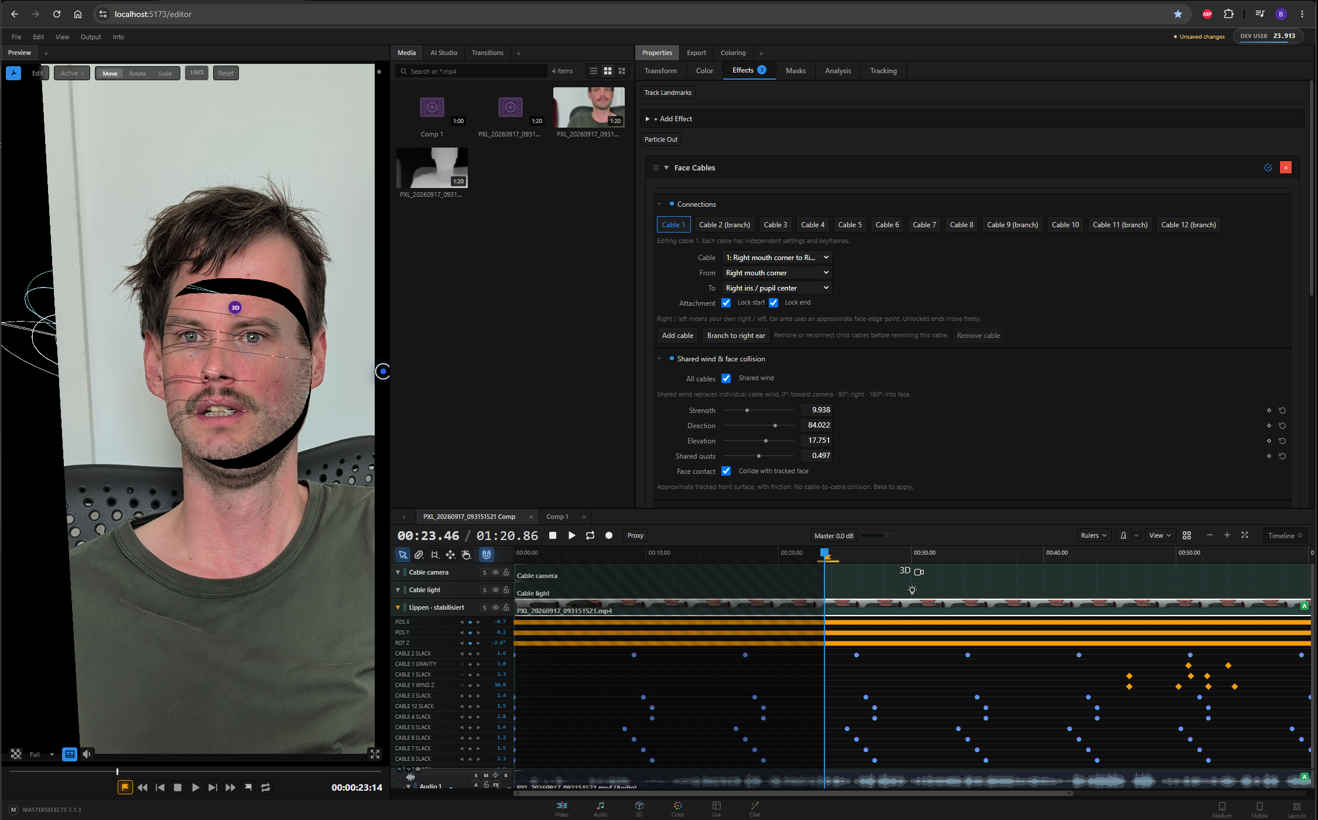Remove the Face Cables effect with red X

(1286, 168)
